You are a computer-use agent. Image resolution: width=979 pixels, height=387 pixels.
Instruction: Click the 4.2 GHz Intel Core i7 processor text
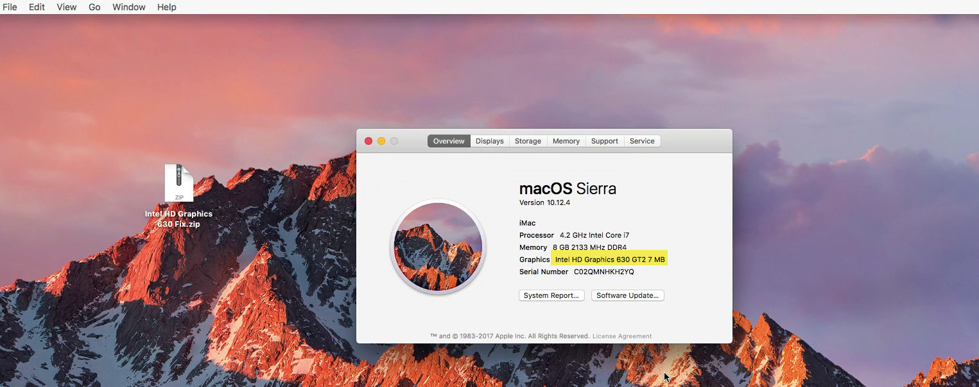594,235
